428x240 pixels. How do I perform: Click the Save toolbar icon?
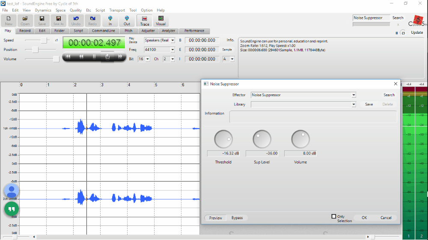[x=42, y=20]
